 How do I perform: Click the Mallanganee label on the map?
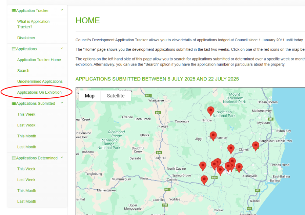point(106,190)
